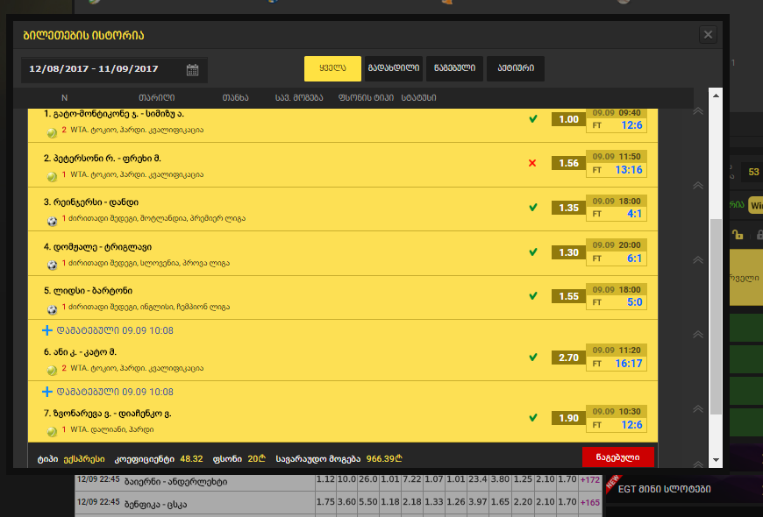763x517 pixels.
Task: Click the თარიღი column header
Action: [157, 98]
